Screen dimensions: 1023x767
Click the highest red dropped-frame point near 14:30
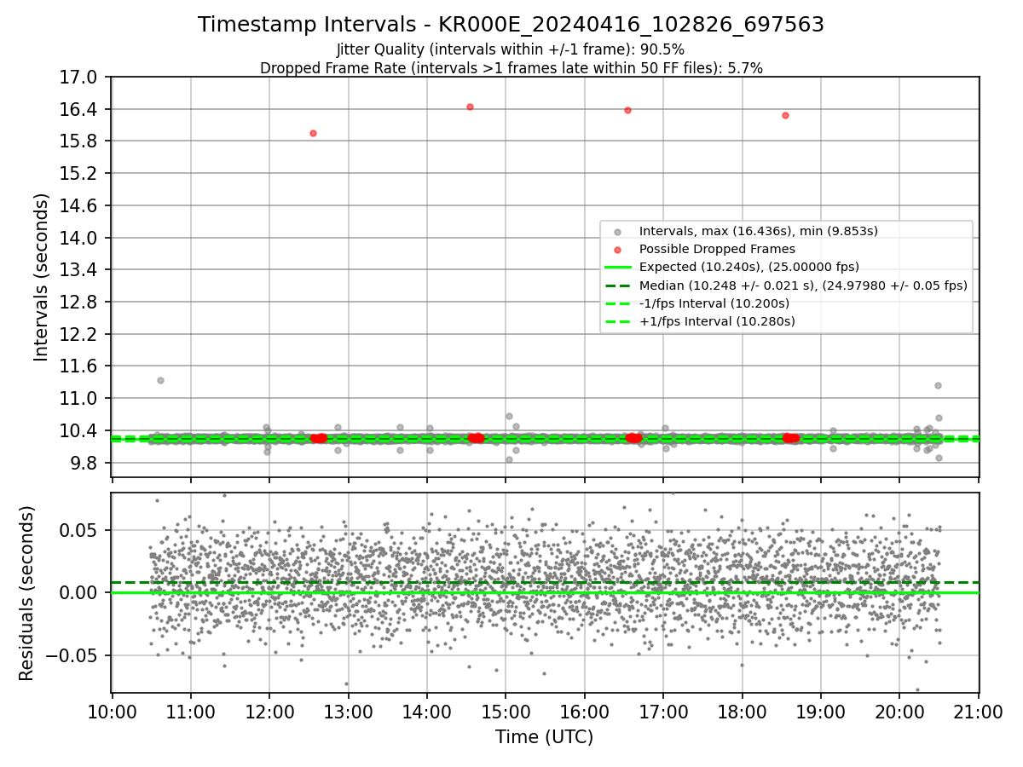(470, 107)
